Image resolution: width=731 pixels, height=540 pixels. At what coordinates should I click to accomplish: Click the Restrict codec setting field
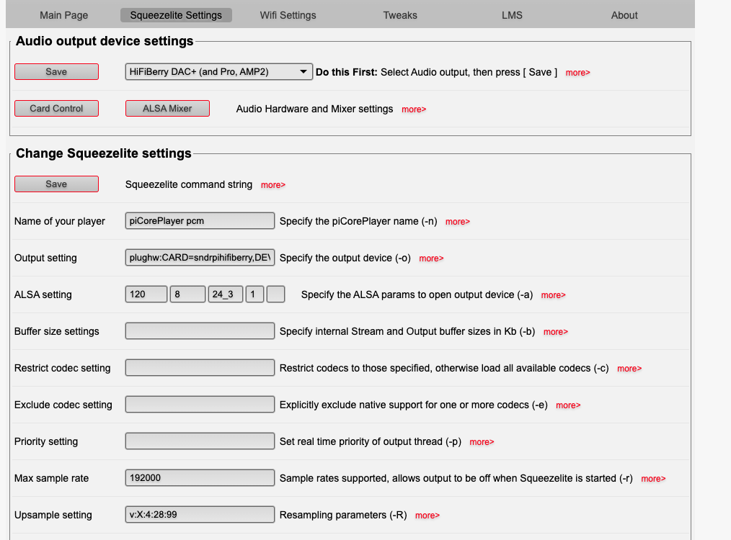click(200, 368)
